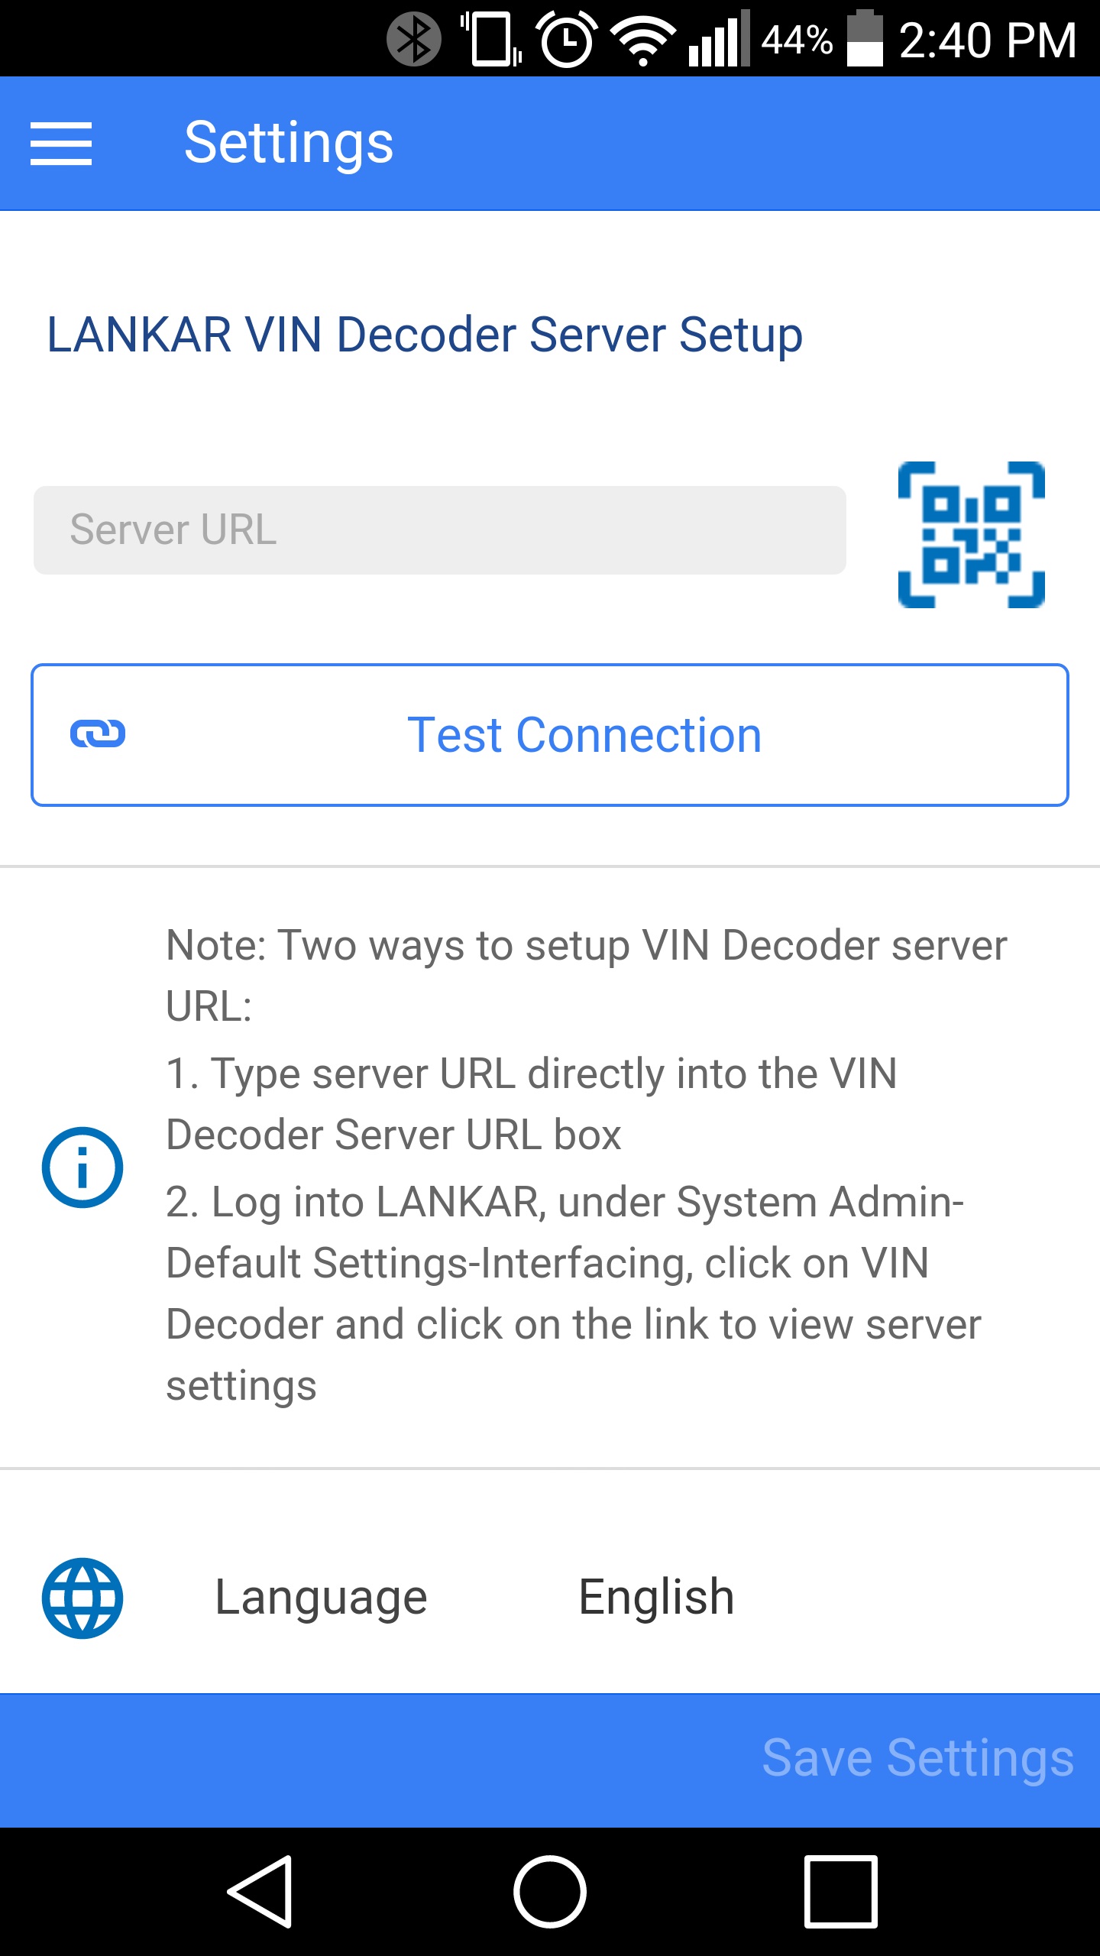This screenshot has height=1956, width=1100.
Task: Tap the Language label row
Action: point(321,1598)
